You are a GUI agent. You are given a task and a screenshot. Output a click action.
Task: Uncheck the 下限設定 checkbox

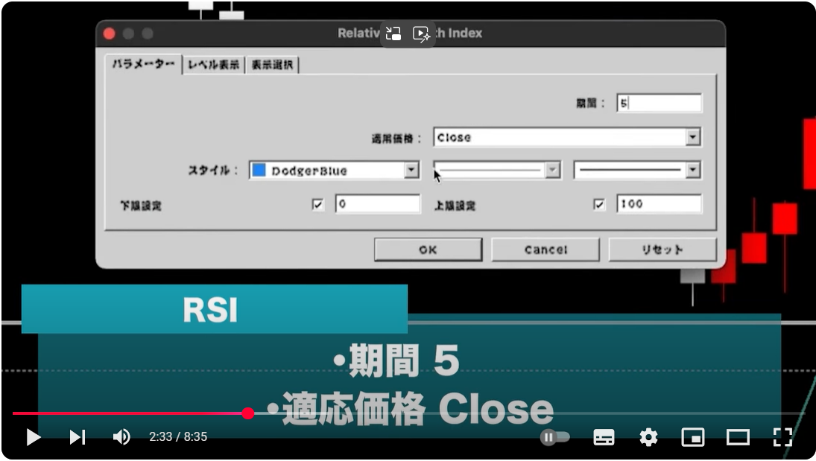click(318, 204)
